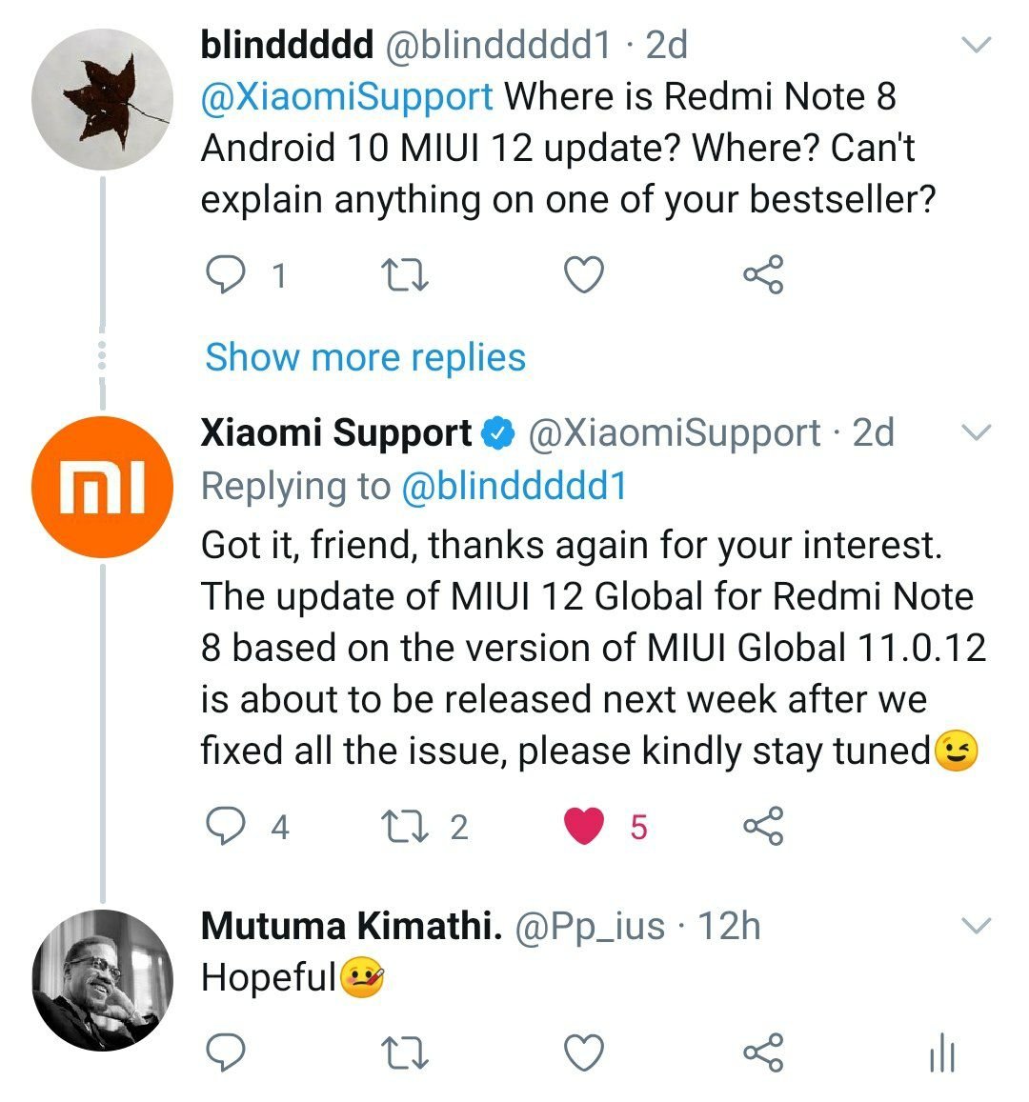Show more replies in the thread
Viewport: 1029px width, 1102px height.
click(x=365, y=357)
